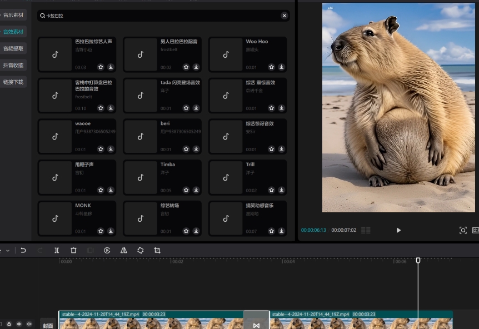This screenshot has height=329, width=479.
Task: Select the crop tool icon
Action: 157,251
